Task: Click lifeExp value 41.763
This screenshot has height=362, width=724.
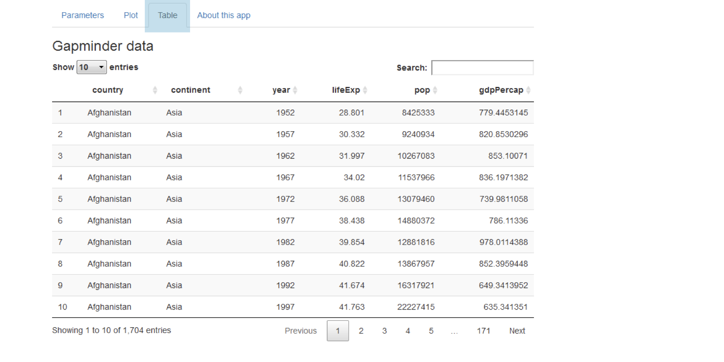Action: (x=352, y=307)
